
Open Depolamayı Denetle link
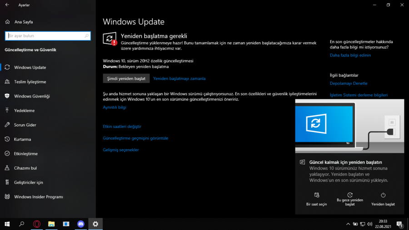coord(349,83)
